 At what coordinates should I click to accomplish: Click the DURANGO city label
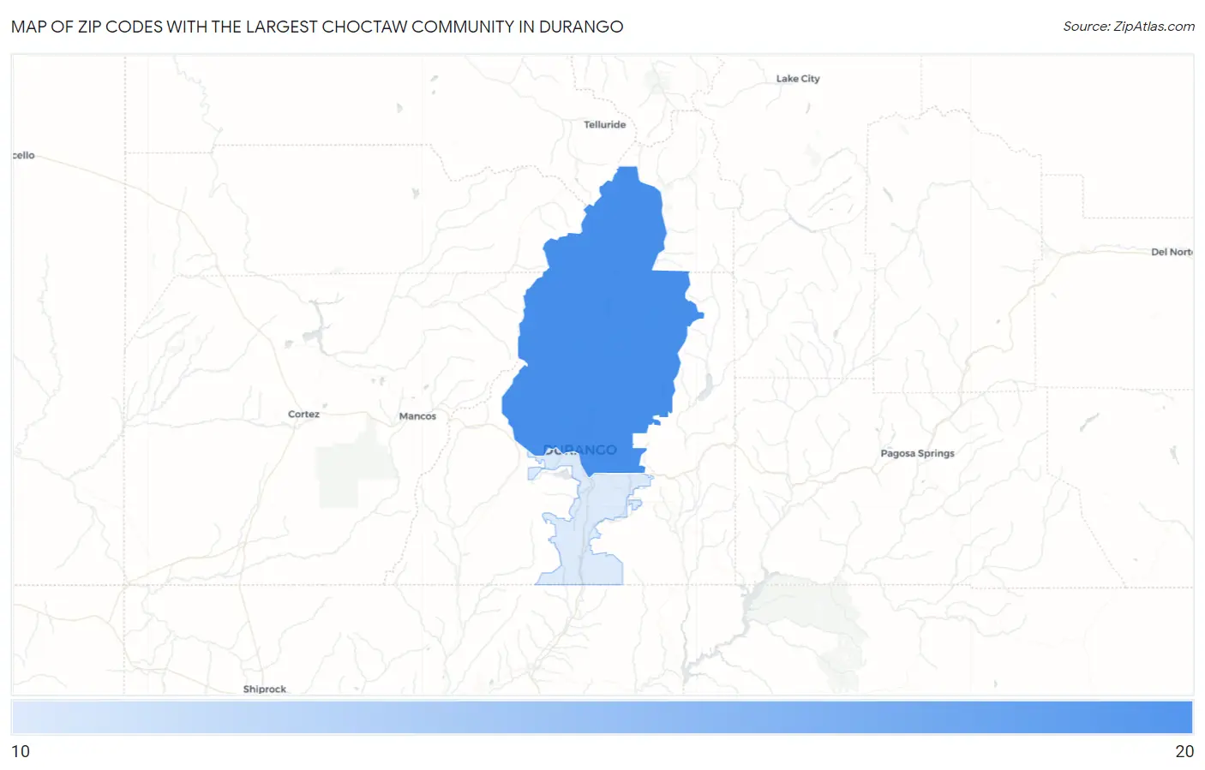[x=580, y=451]
